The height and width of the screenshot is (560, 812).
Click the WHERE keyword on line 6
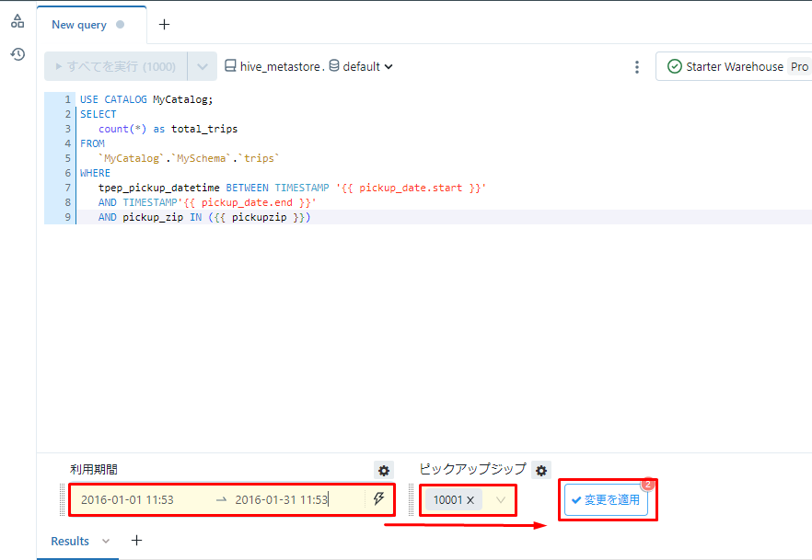95,173
